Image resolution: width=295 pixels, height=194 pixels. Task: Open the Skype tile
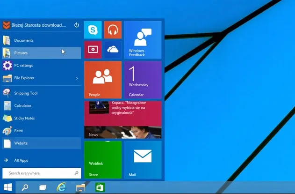(x=93, y=30)
